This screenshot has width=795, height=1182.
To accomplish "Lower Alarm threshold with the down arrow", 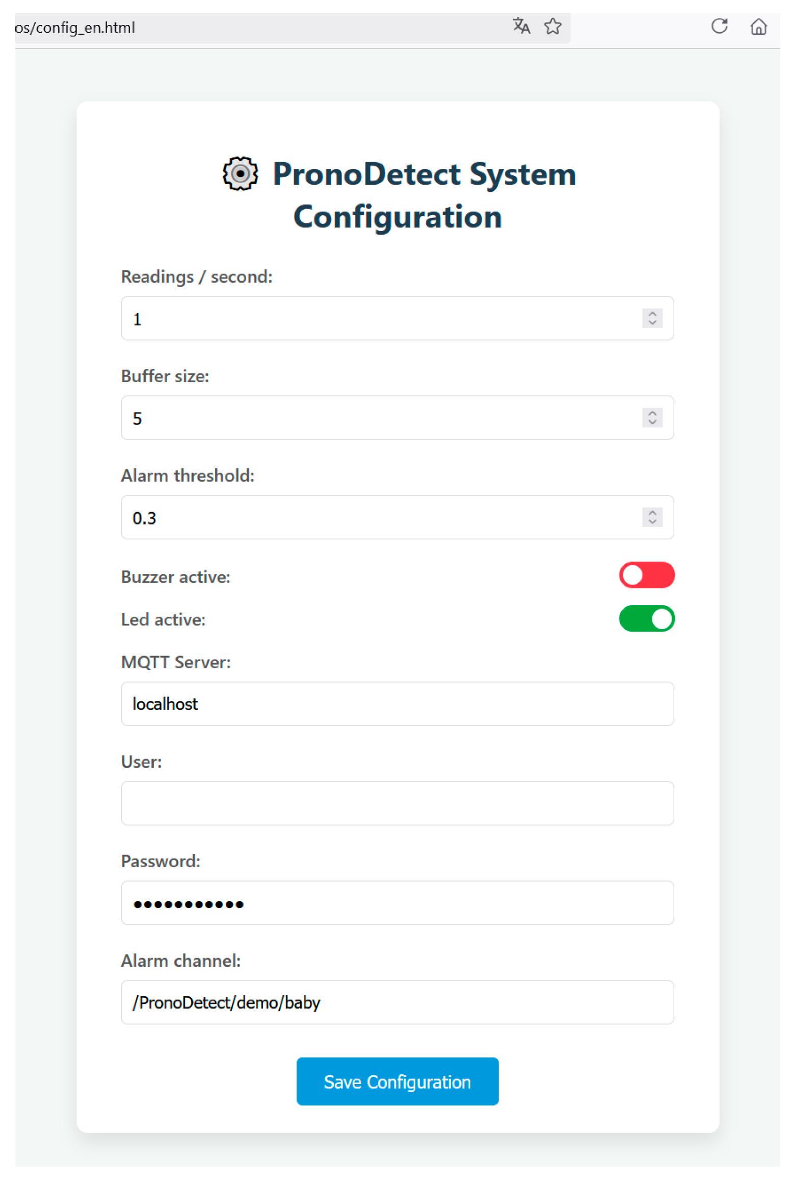I will (x=652, y=521).
